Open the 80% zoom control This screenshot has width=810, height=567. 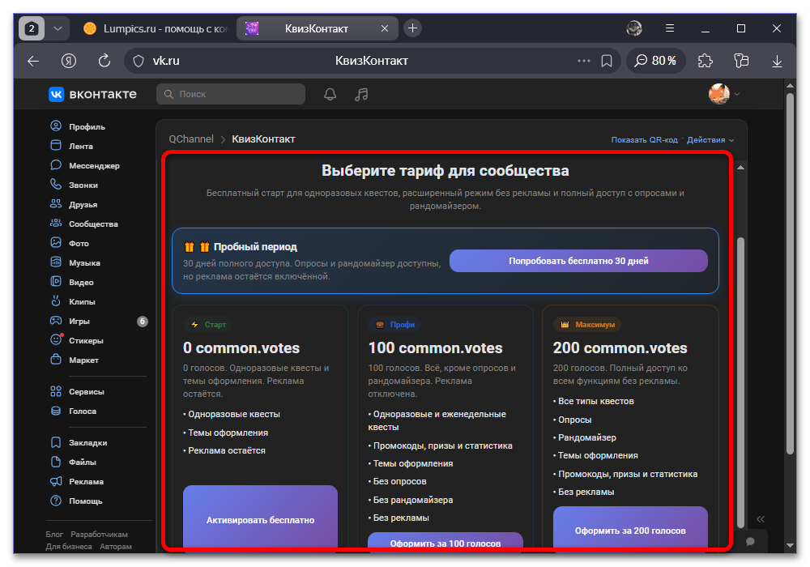pyautogui.click(x=655, y=61)
